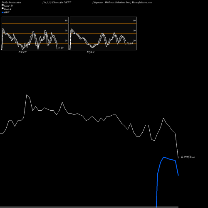Click the 'Fast K' legend text
208x208 pixels.
tap(8, 9)
